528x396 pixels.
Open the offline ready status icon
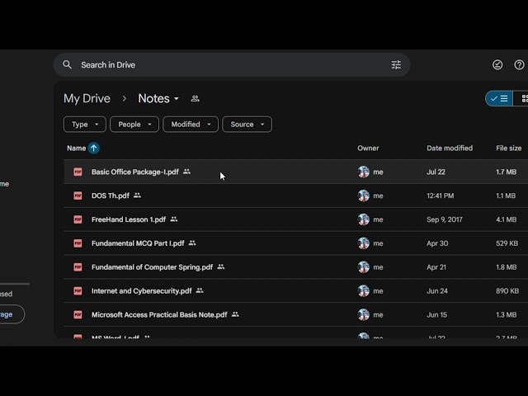click(x=497, y=64)
